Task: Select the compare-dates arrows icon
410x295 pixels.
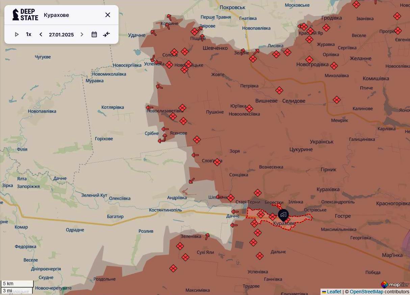Action: coord(106,34)
